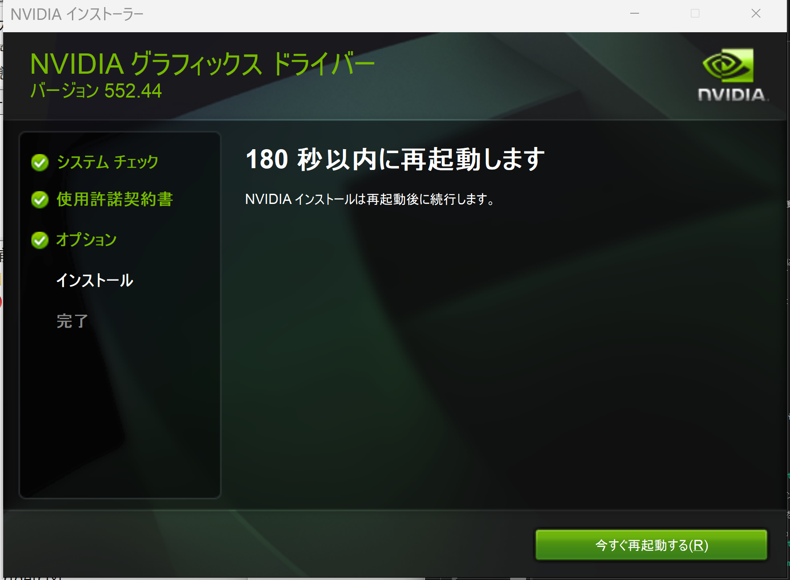Select the オプション step
Viewport: 790px width, 580px height.
click(87, 240)
